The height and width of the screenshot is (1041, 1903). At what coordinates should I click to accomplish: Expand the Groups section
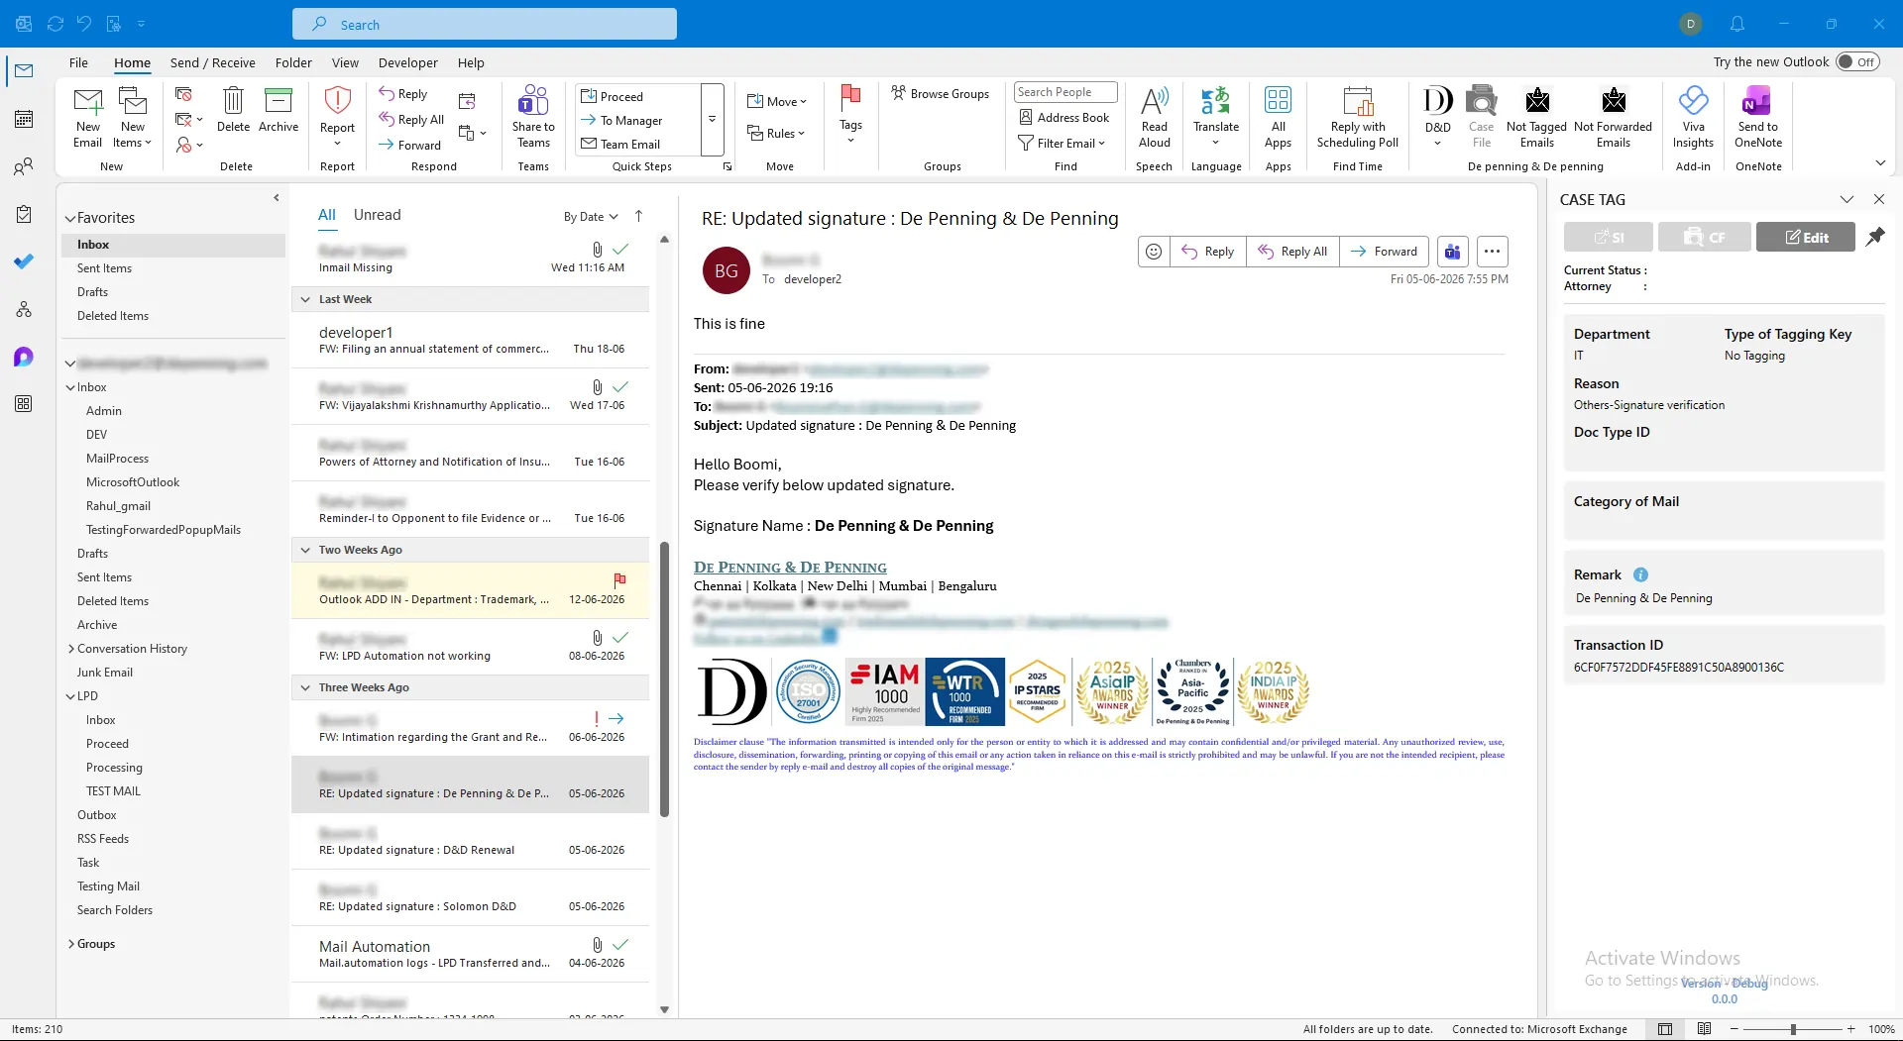click(71, 944)
